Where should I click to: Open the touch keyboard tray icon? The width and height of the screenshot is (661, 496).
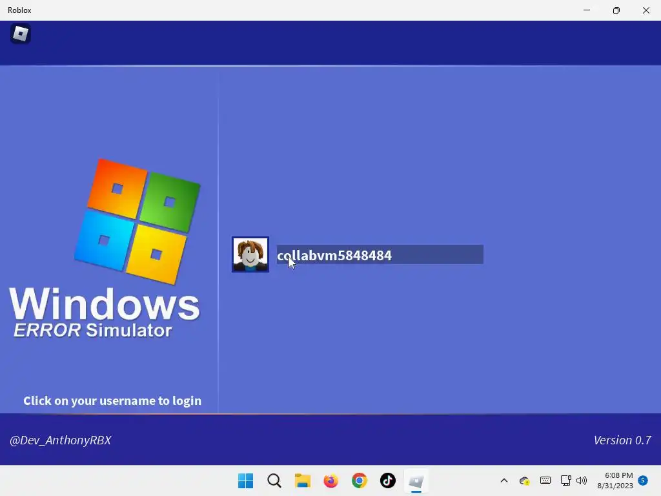pyautogui.click(x=545, y=480)
